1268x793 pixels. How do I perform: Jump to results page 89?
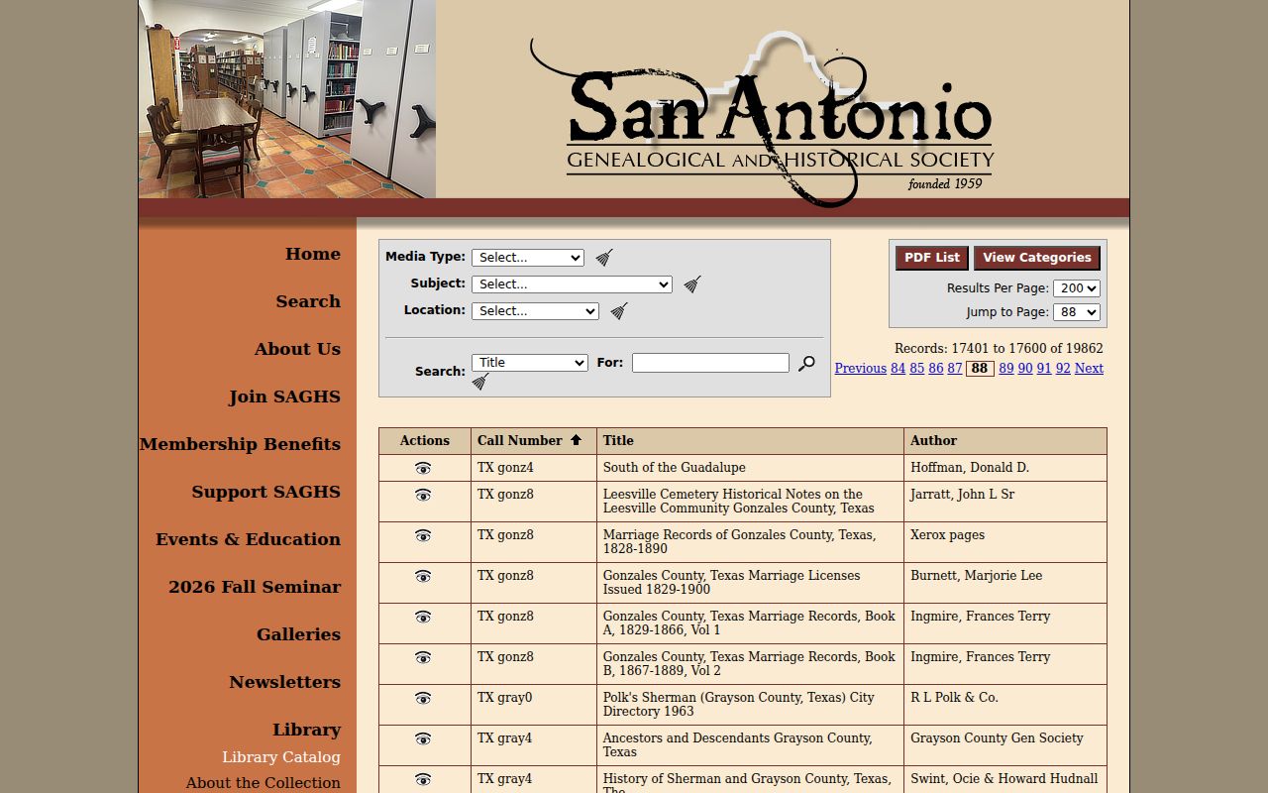(1006, 369)
